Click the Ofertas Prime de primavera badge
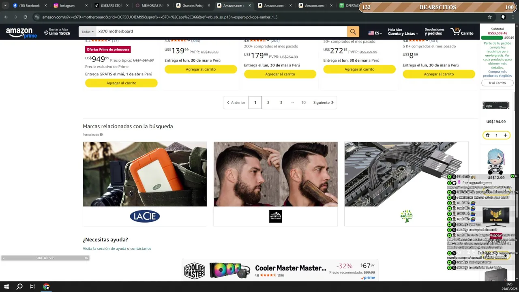Image resolution: width=519 pixels, height=292 pixels. tap(107, 49)
